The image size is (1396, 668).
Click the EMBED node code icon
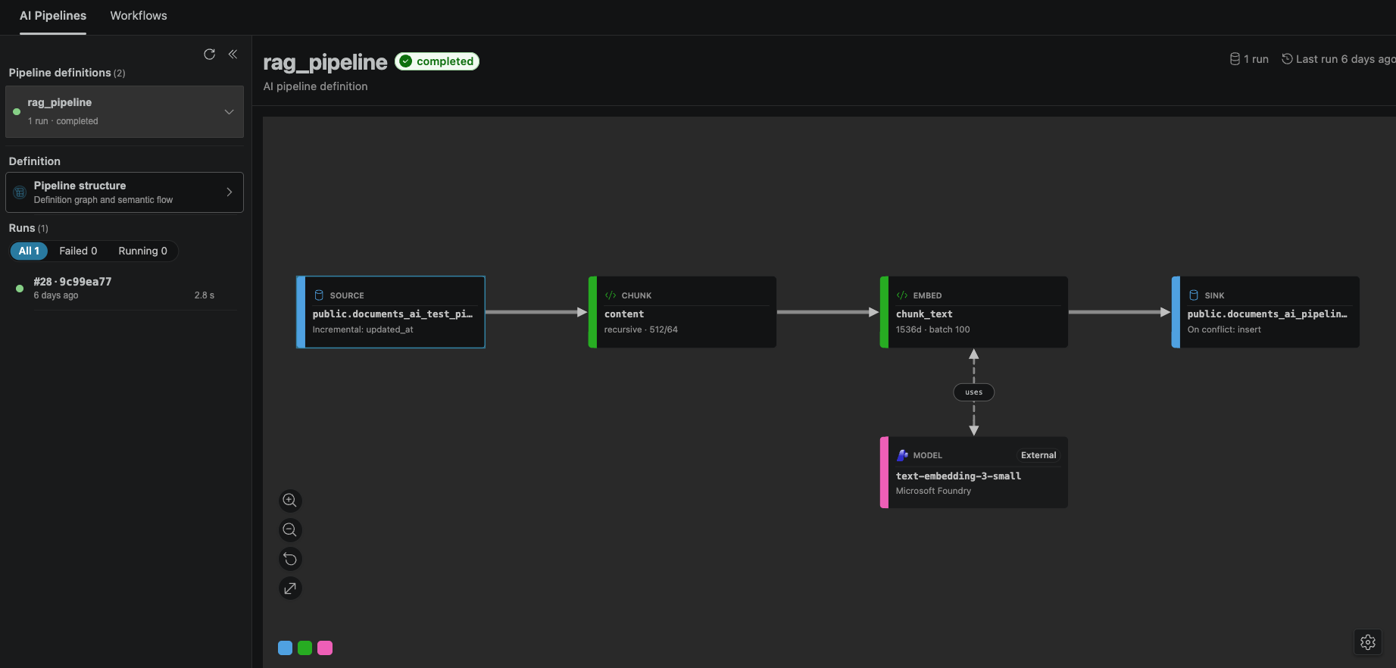[x=902, y=295]
